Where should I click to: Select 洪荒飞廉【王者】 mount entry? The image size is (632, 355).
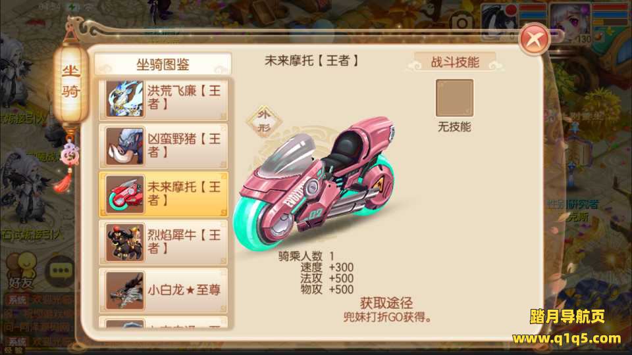pyautogui.click(x=163, y=99)
